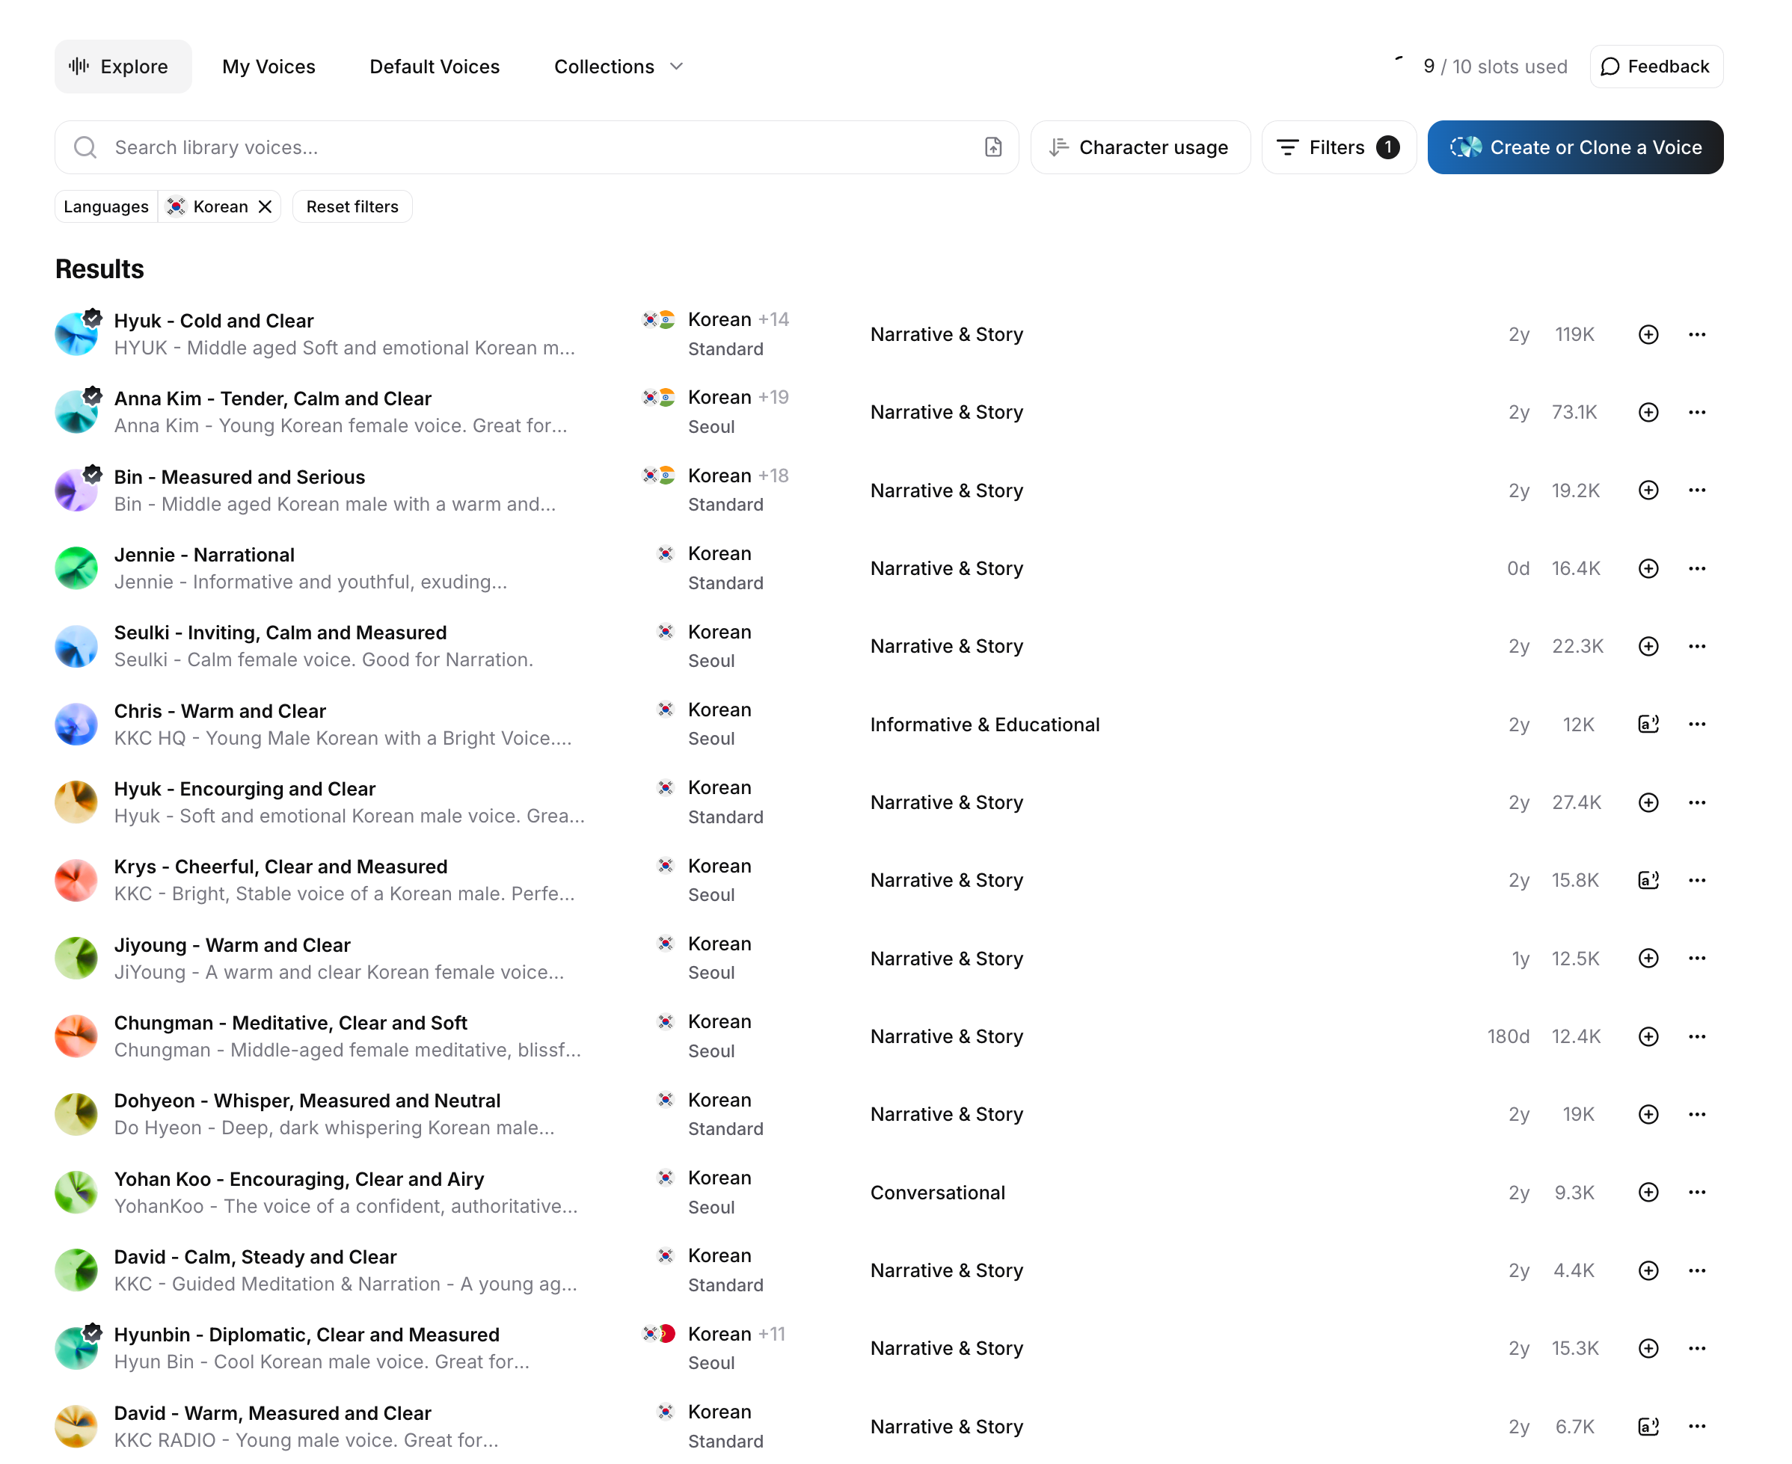Open three-dot menu for Seulki voice

click(x=1697, y=647)
